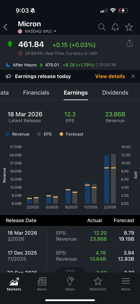140x304 pixels.
Task: Toggle the Forecast legend dot
Action: click(x=61, y=134)
